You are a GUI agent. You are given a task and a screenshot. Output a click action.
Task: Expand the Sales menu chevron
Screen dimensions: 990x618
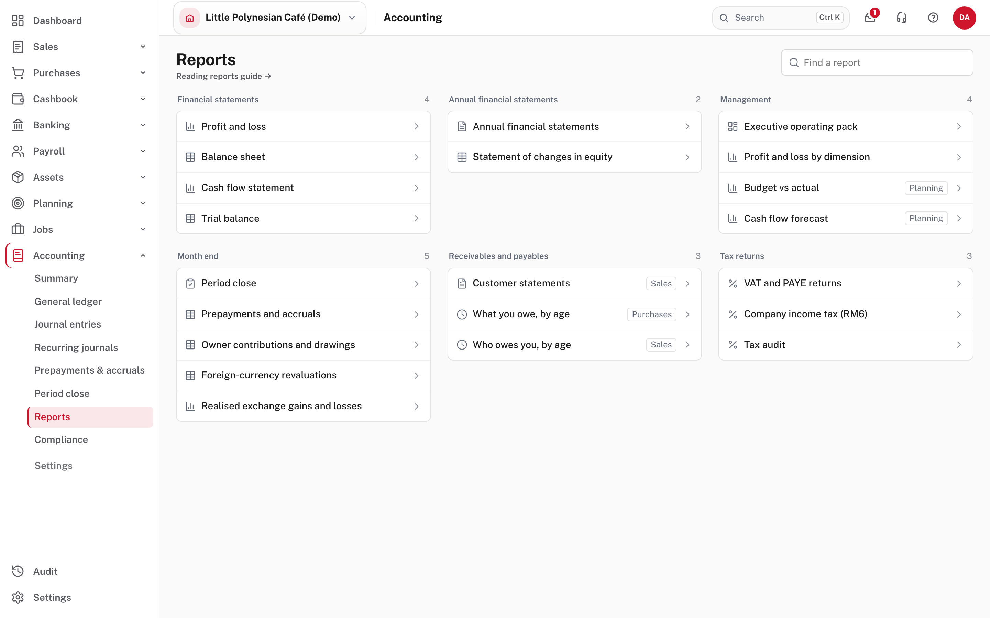click(143, 47)
